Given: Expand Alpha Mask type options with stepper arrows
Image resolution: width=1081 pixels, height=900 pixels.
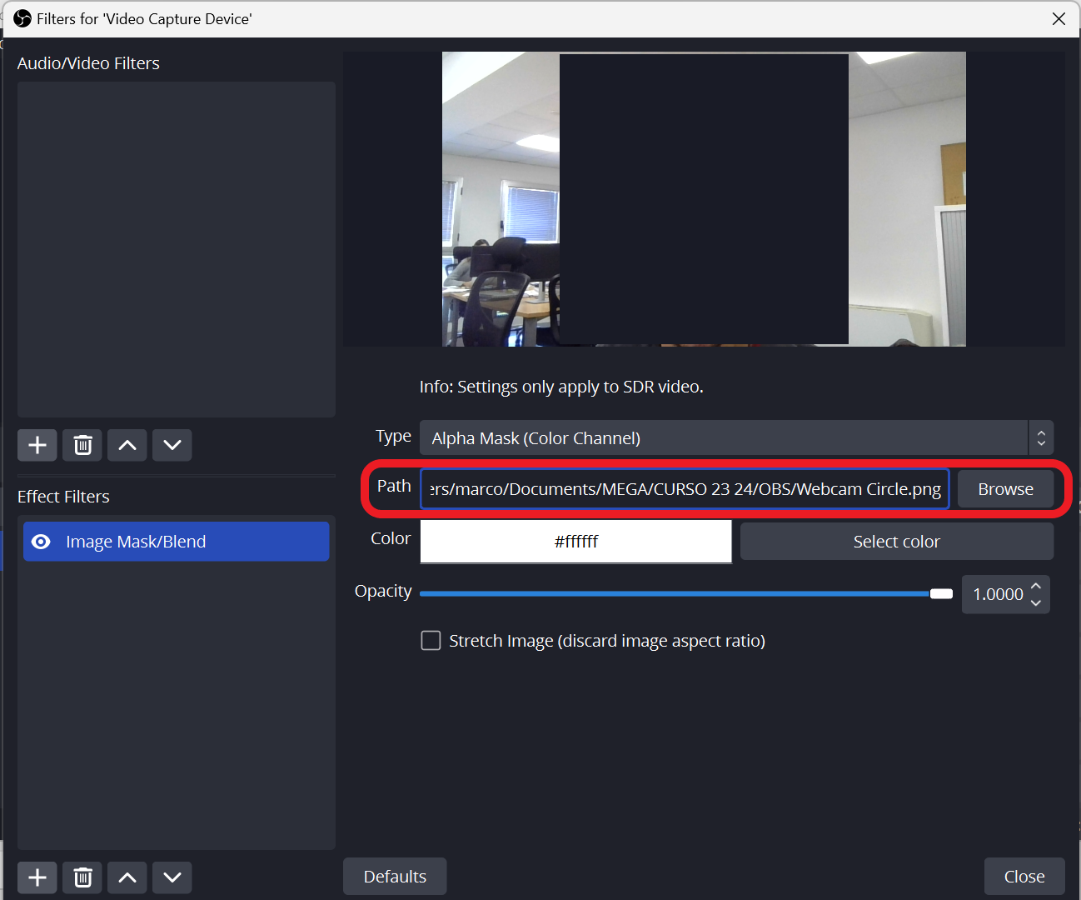Looking at the screenshot, I should coord(1041,437).
